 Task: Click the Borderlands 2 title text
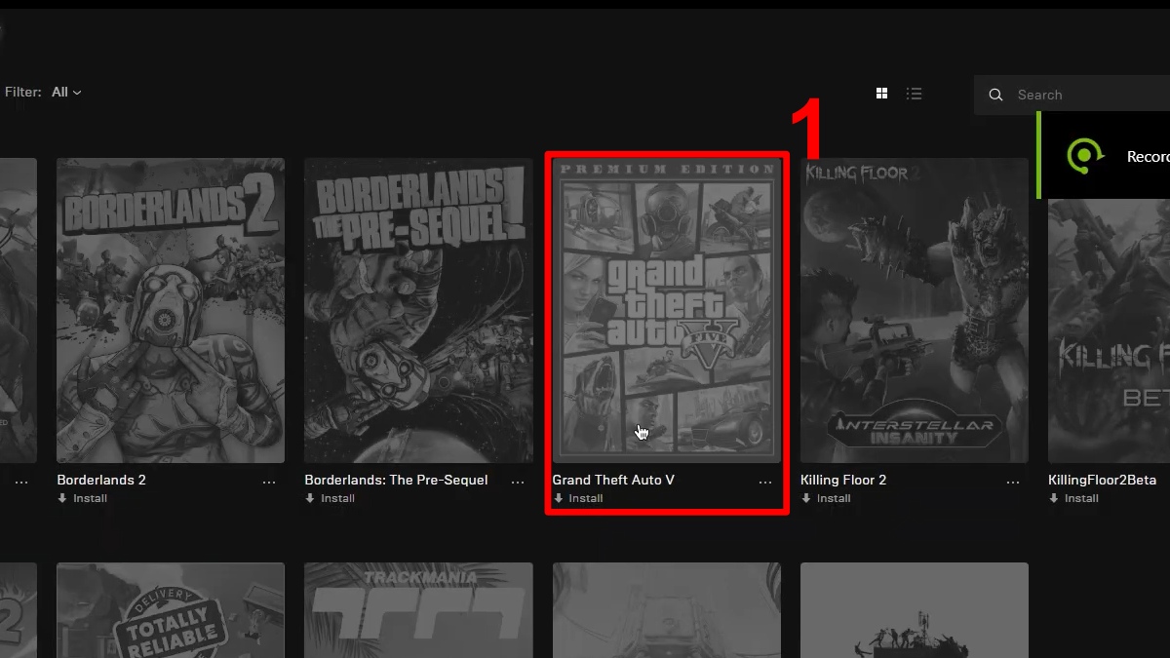(x=101, y=480)
